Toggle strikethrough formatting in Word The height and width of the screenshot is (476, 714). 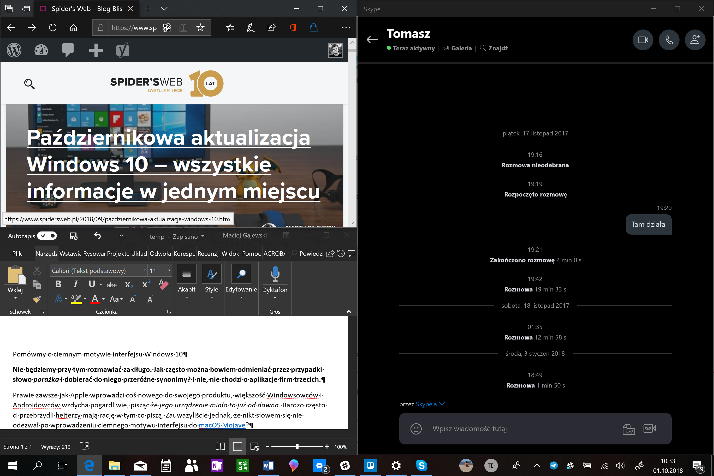[111, 285]
